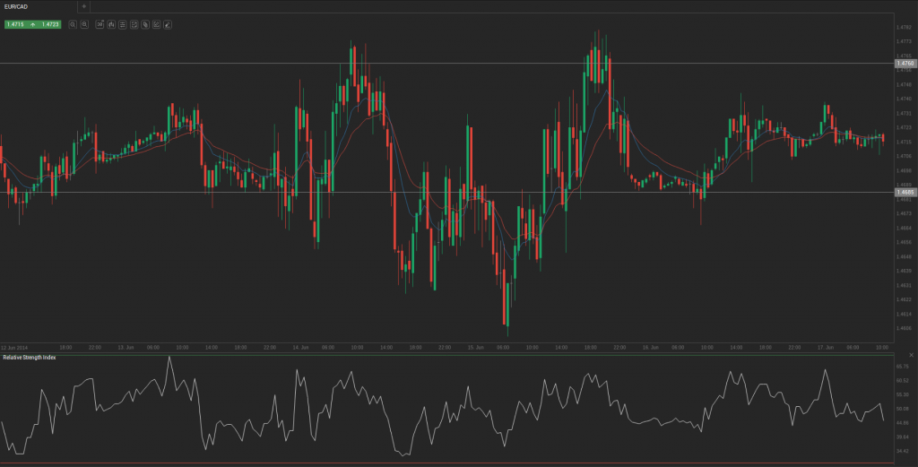Close the Relative Strength Index panel
This screenshot has height=467, width=918.
tap(910, 357)
